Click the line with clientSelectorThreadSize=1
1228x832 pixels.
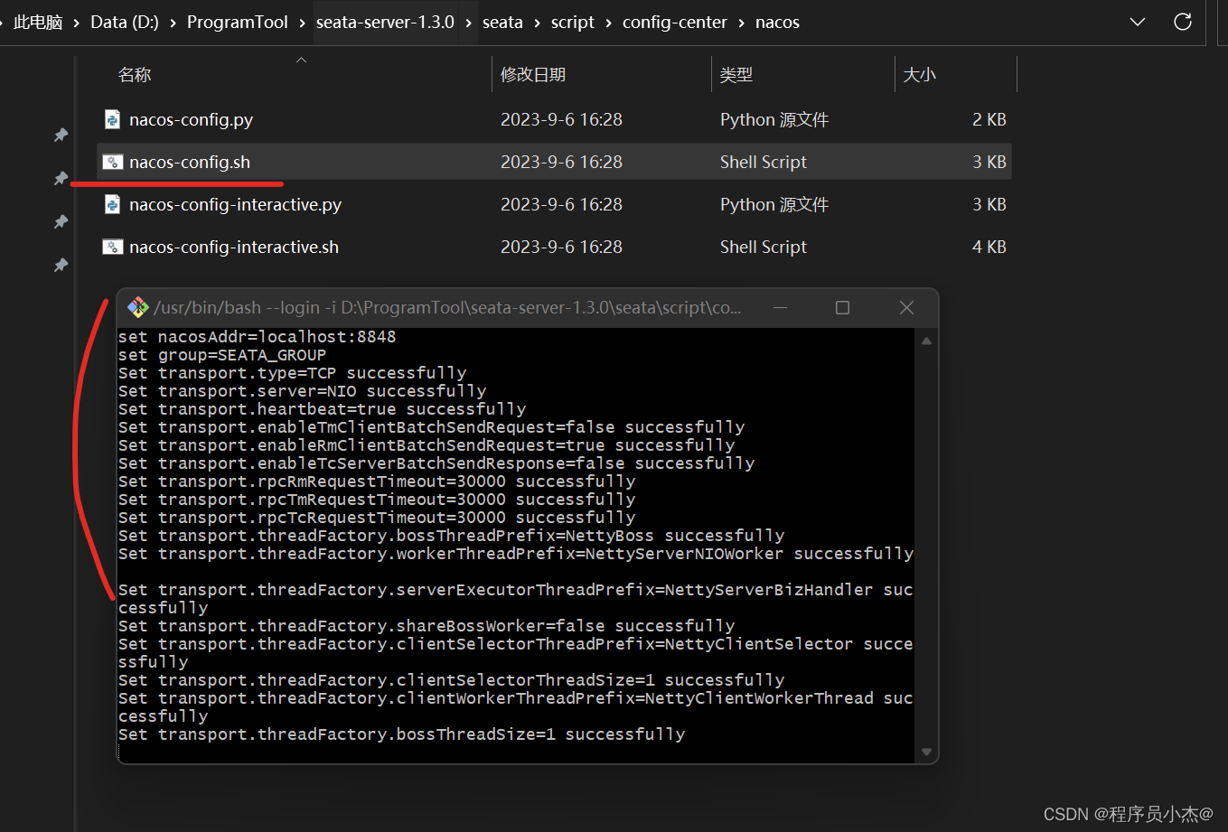click(x=451, y=680)
